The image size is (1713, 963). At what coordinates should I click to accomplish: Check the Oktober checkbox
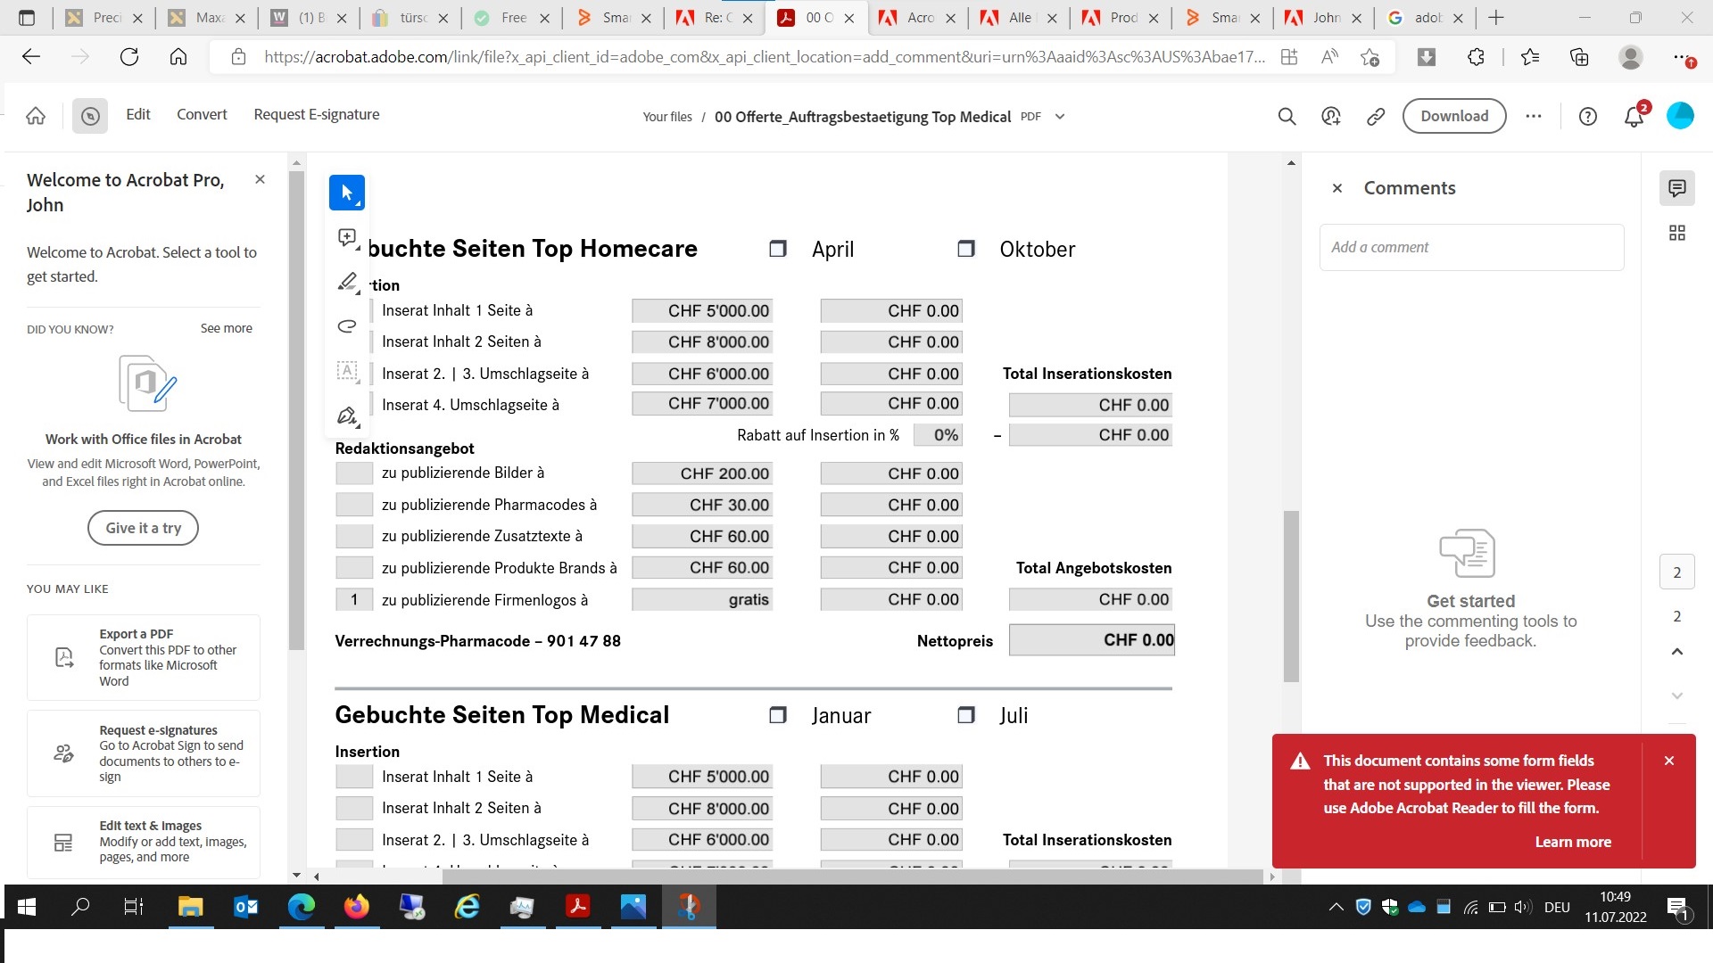click(x=965, y=249)
